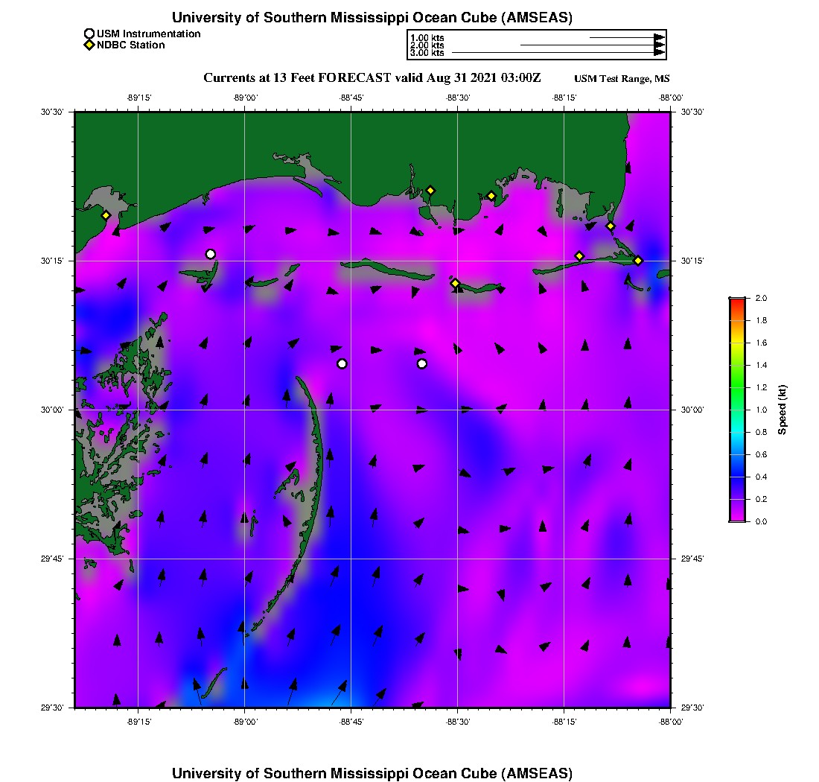Click the bottom axis label -89°00'
Image resolution: width=819 pixels, height=782 pixels.
coord(245,722)
